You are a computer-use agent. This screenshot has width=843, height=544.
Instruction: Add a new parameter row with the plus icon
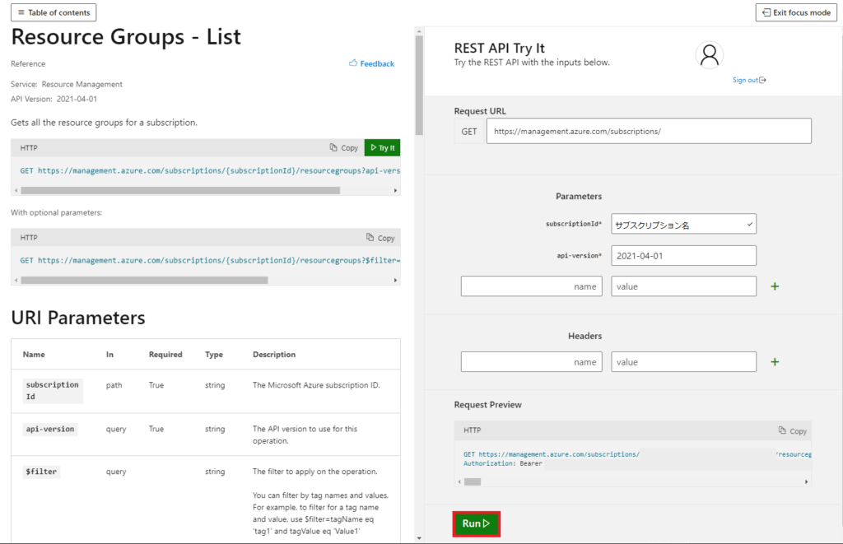click(774, 286)
